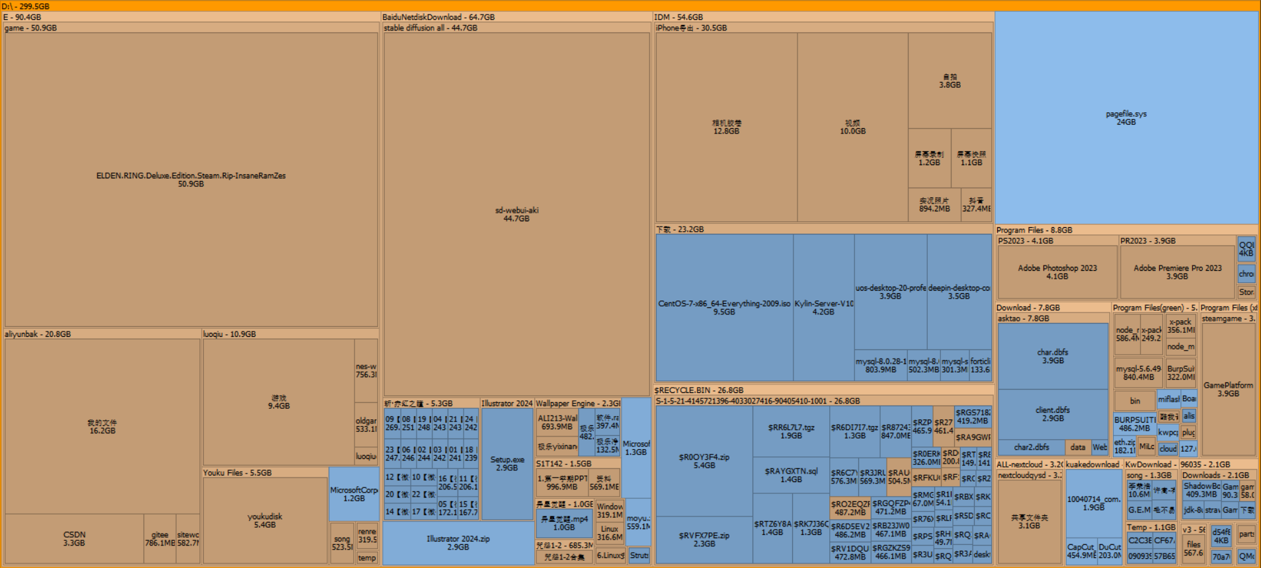The width and height of the screenshot is (1261, 568).
Task: Open the Program Files - 8.8GB header
Action: pyautogui.click(x=1127, y=230)
